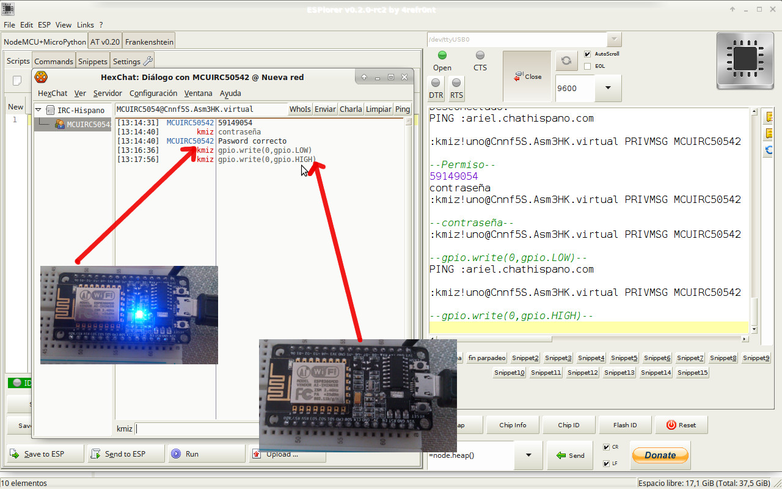Click the new file icon in ESPlorer toolbar
Screen dimensions: 782x489
coord(18,81)
